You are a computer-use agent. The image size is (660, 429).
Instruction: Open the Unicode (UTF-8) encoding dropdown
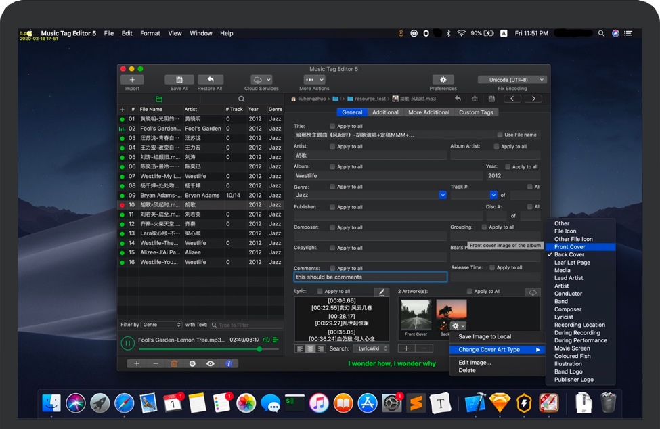point(512,80)
